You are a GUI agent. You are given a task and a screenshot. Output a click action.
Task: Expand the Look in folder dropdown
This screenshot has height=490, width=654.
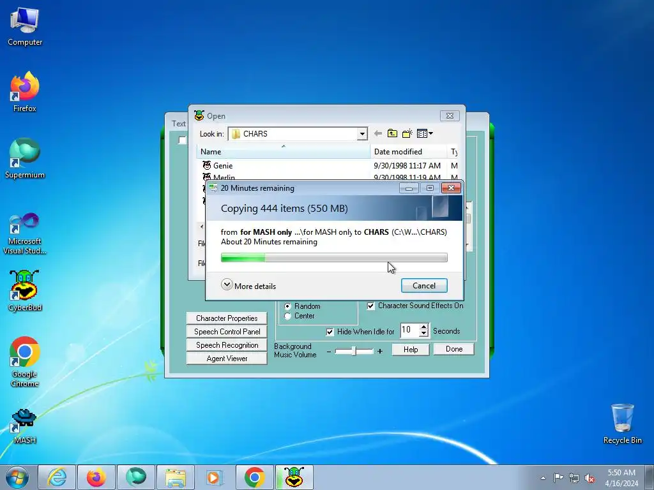pyautogui.click(x=362, y=134)
